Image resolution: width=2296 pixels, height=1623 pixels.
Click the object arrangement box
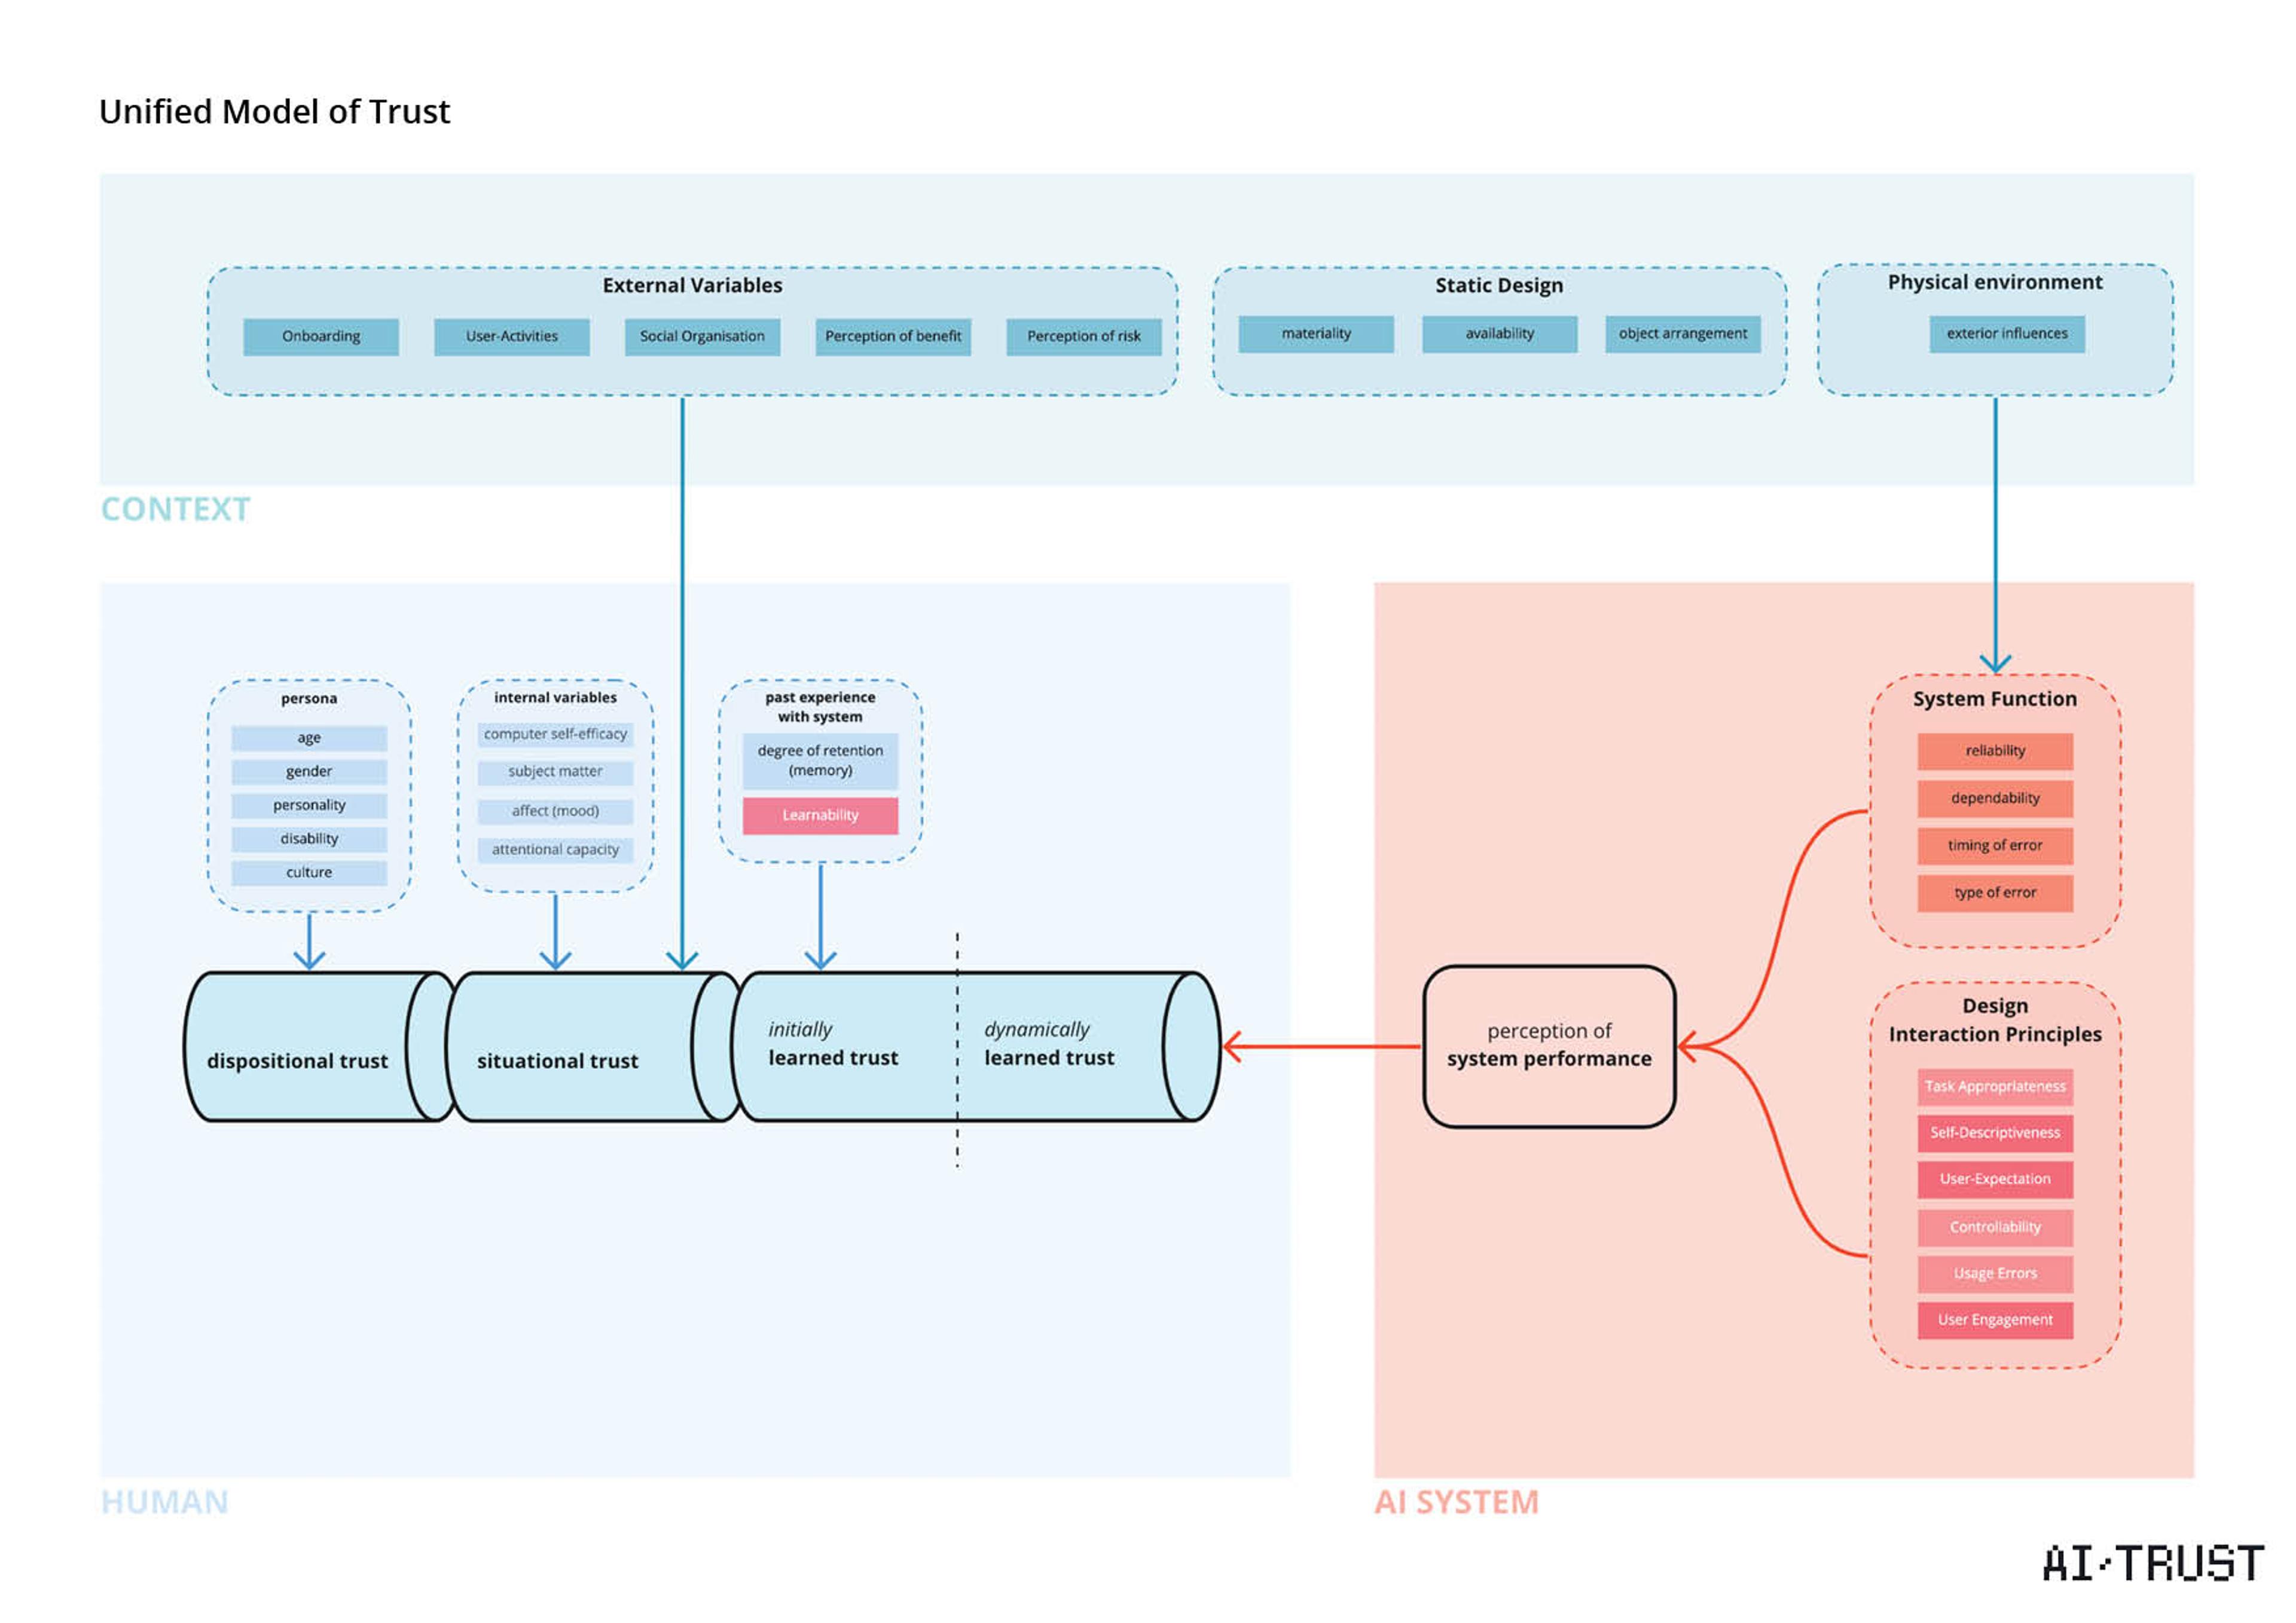(x=1682, y=334)
